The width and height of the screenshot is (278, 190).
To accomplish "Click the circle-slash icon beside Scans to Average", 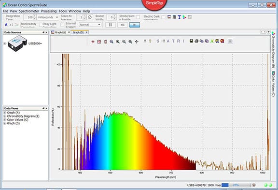I will (x=90, y=17).
